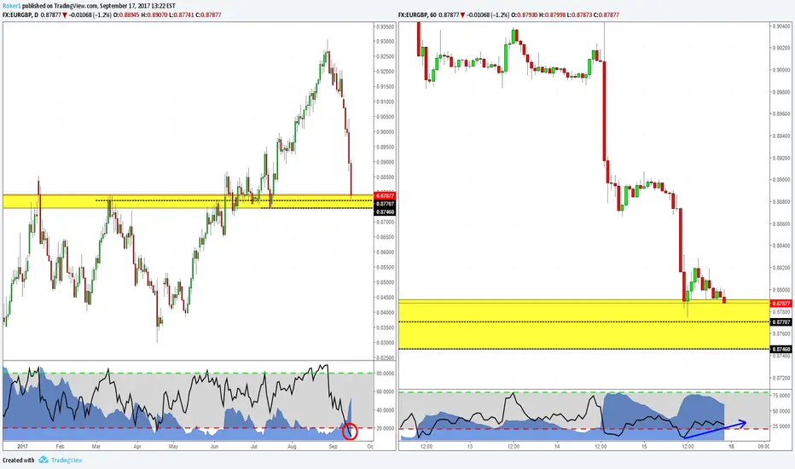
Task: Click the TradingView cloud logo icon
Action: point(44,460)
